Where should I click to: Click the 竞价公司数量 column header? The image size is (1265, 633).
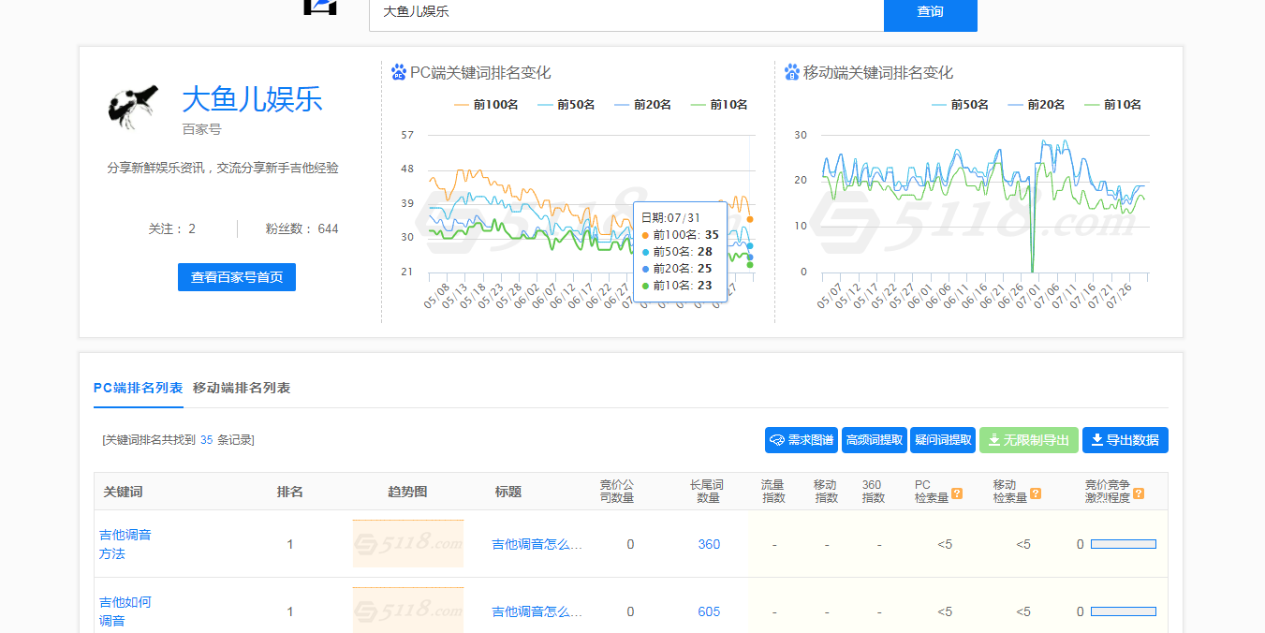pyautogui.click(x=617, y=492)
